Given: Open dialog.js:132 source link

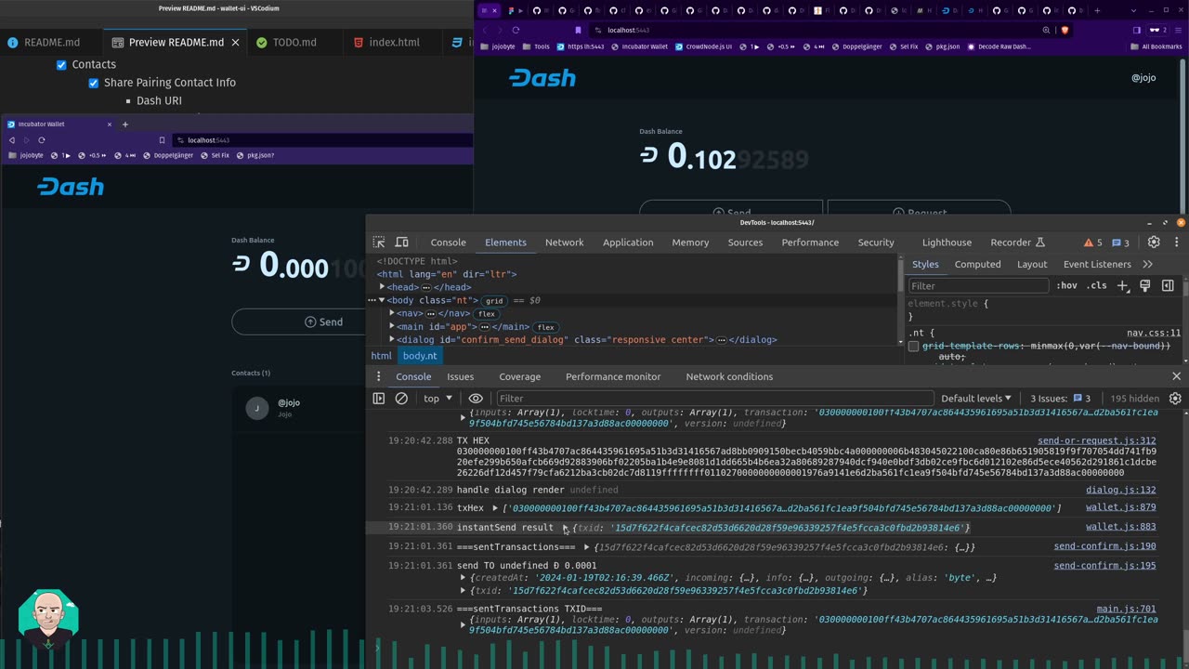Looking at the screenshot, I should tap(1121, 490).
